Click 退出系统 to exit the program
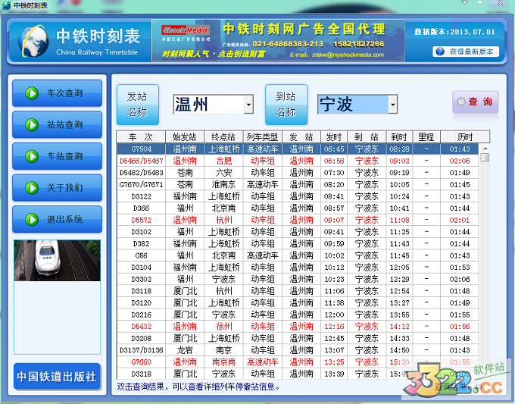515x404 pixels. 57,219
